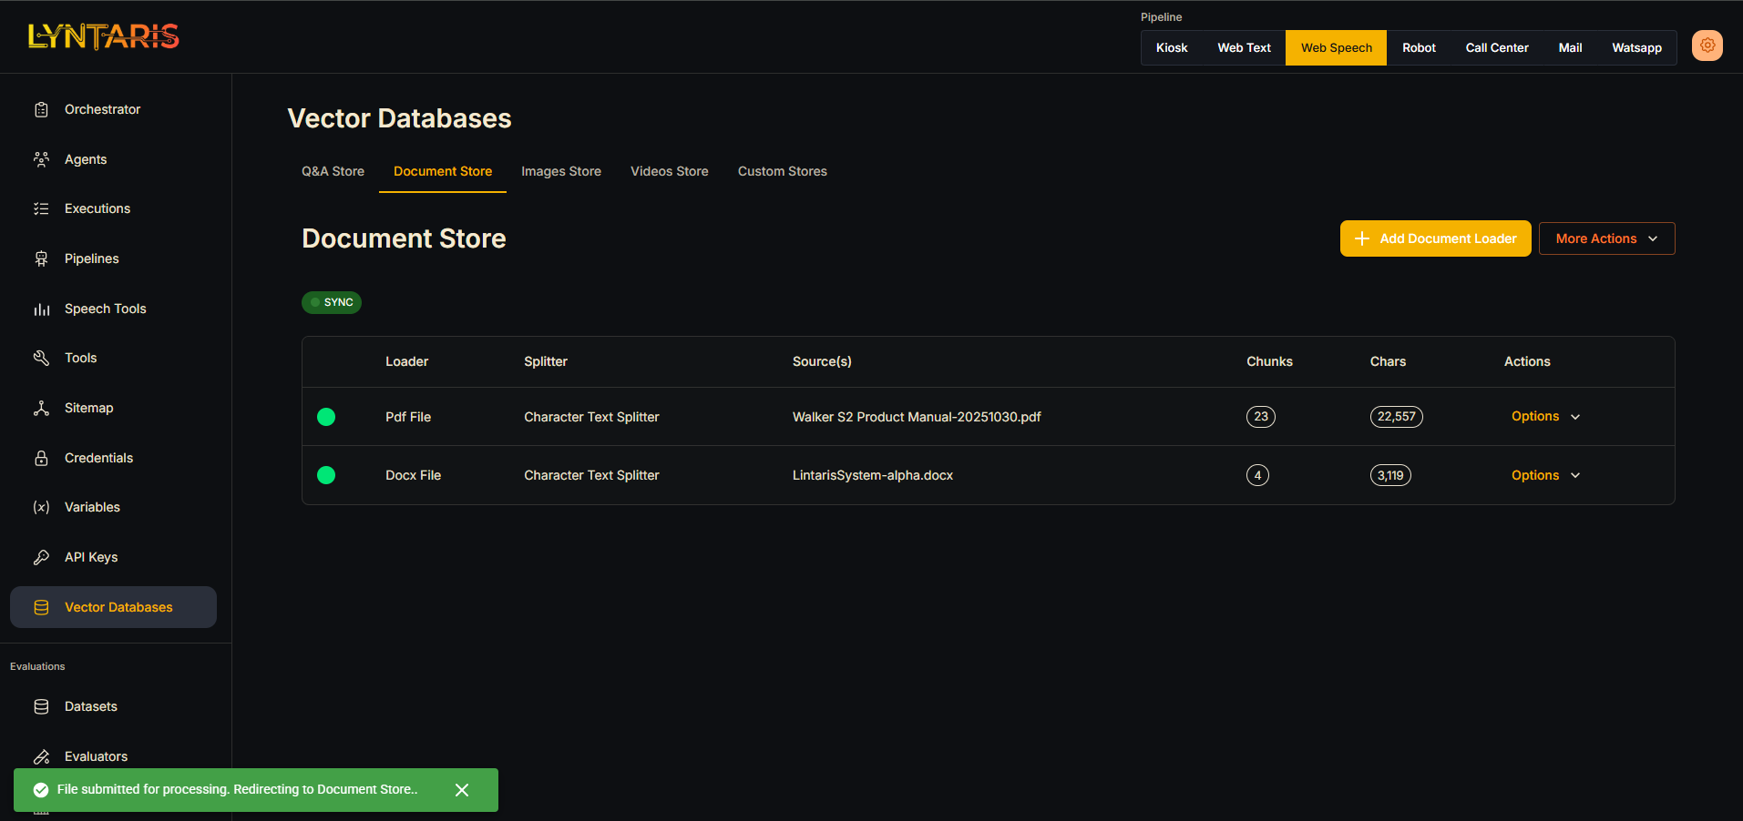Click green status dot for Pdf File

326,417
